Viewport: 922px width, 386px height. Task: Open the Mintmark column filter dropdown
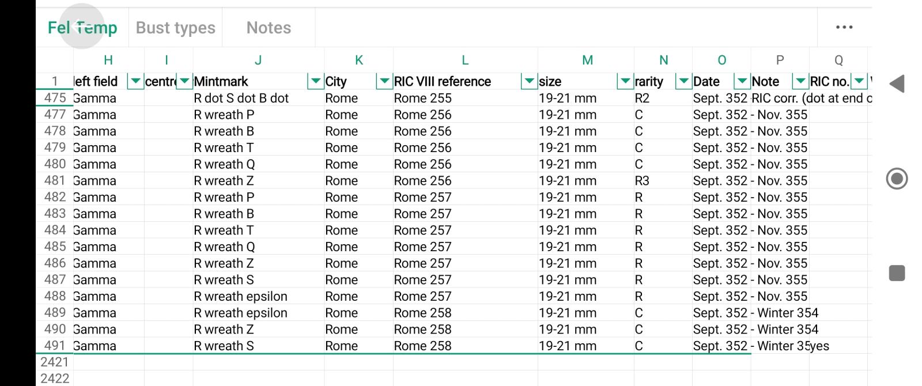point(316,81)
